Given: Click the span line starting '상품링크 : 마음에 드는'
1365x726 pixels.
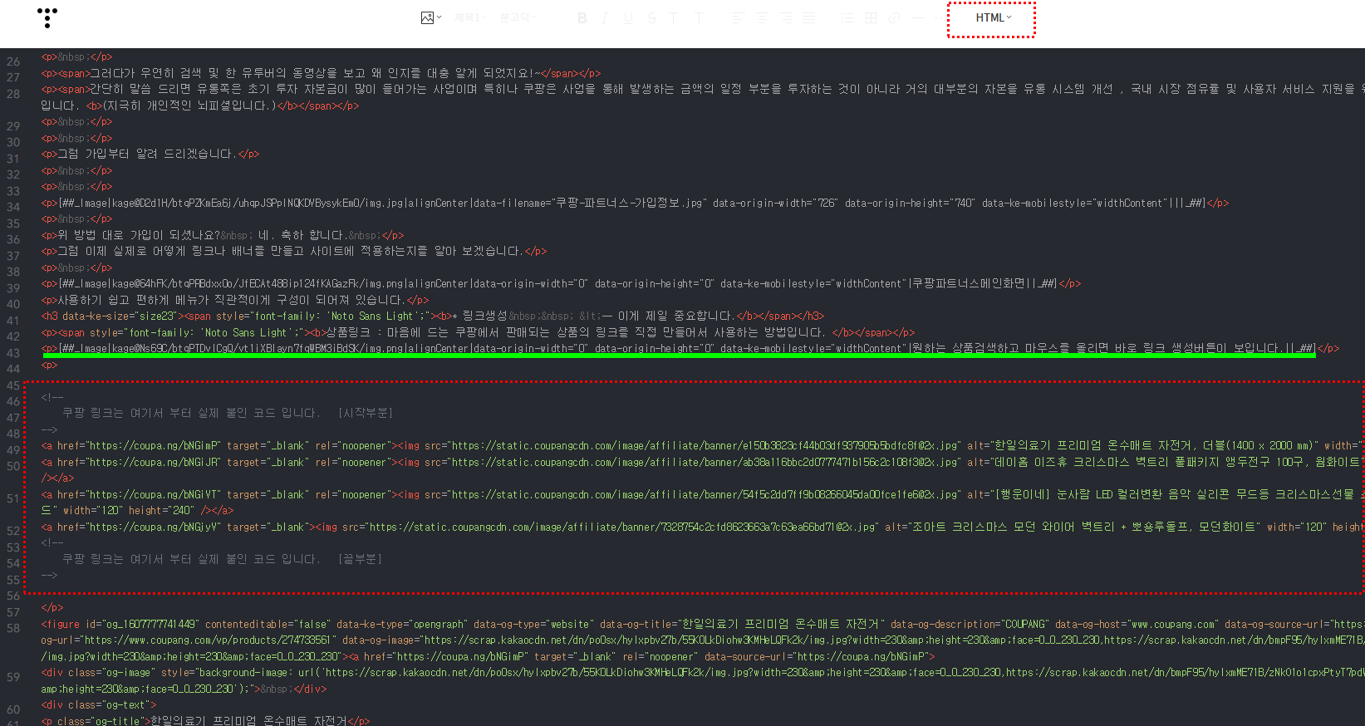Looking at the screenshot, I should click(478, 332).
